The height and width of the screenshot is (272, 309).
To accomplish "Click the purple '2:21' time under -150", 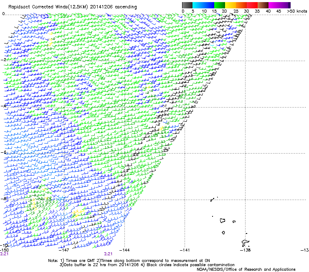I will tap(4, 254).
